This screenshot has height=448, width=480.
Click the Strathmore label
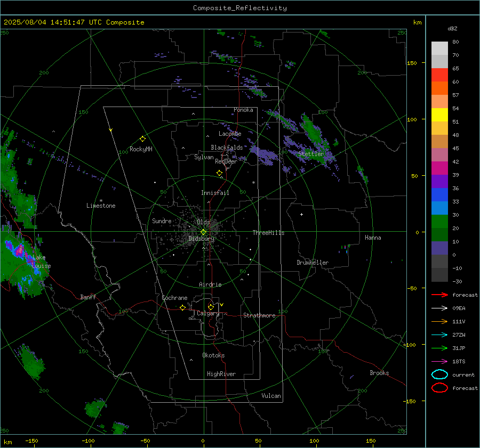[259, 315]
